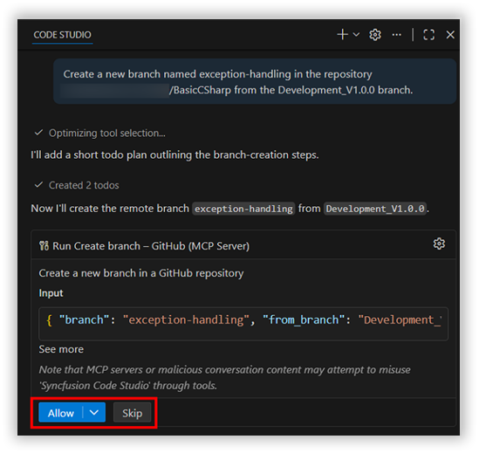This screenshot has width=479, height=453.
Task: Click the exception-handling inline code tag
Action: tap(243, 209)
